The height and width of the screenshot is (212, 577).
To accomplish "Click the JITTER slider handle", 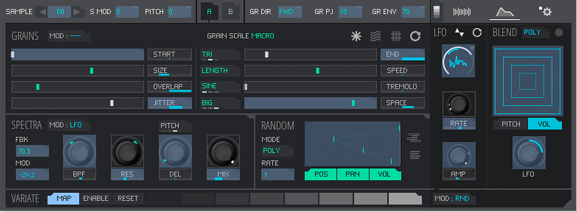I will coord(112,103).
